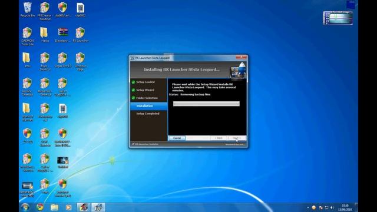Viewport: 377px width, 212px height.
Task: Open the emu folder on desktop
Action: [27, 60]
